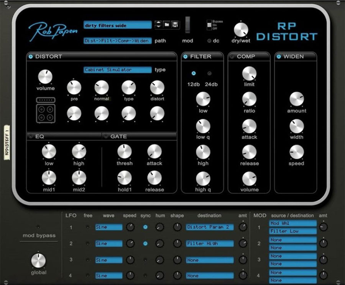Click the Widen amount knob
345x285 pixels.
(x=297, y=99)
